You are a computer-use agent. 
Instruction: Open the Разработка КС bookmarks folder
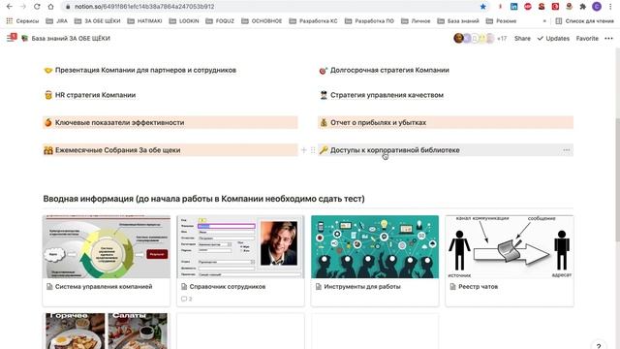[x=313, y=21]
